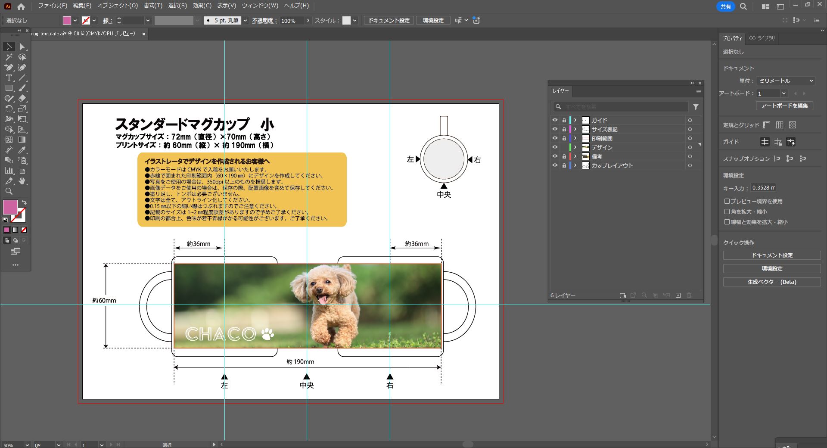This screenshot has width=827, height=448.
Task: Expand the カップレイアウト layer
Action: pos(575,165)
